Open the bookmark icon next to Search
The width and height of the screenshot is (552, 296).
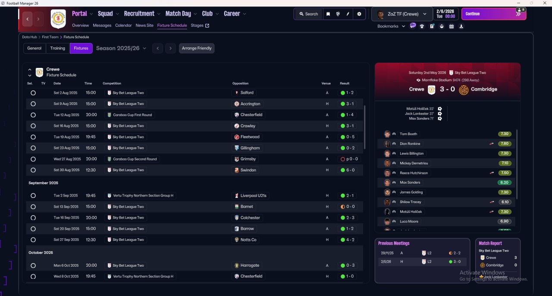[x=328, y=14]
